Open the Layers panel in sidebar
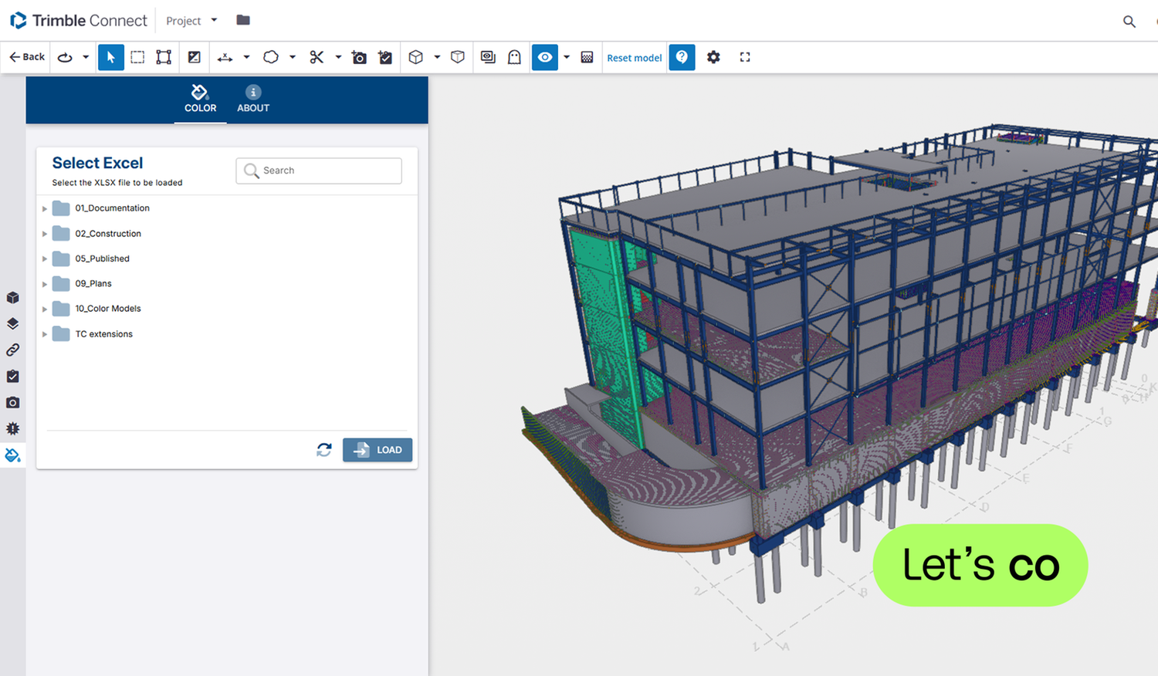This screenshot has width=1158, height=676. click(12, 324)
